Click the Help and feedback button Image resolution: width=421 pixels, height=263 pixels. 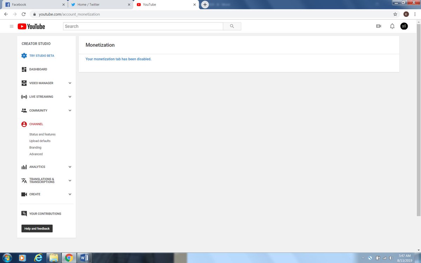tap(37, 229)
